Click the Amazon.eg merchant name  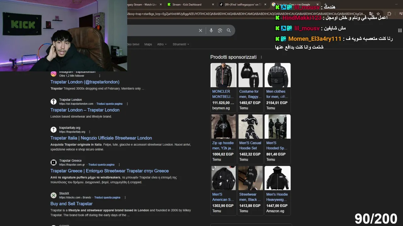tap(275, 211)
